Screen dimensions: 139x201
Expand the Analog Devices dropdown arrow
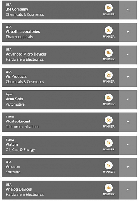128,190
